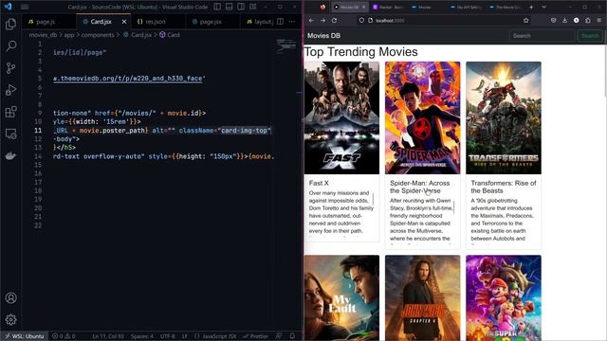
Task: Split the editor to the right
Action: coord(281,22)
